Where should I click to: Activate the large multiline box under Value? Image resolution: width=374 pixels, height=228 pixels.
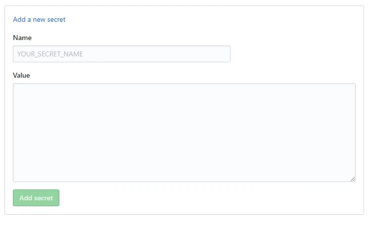pos(184,133)
